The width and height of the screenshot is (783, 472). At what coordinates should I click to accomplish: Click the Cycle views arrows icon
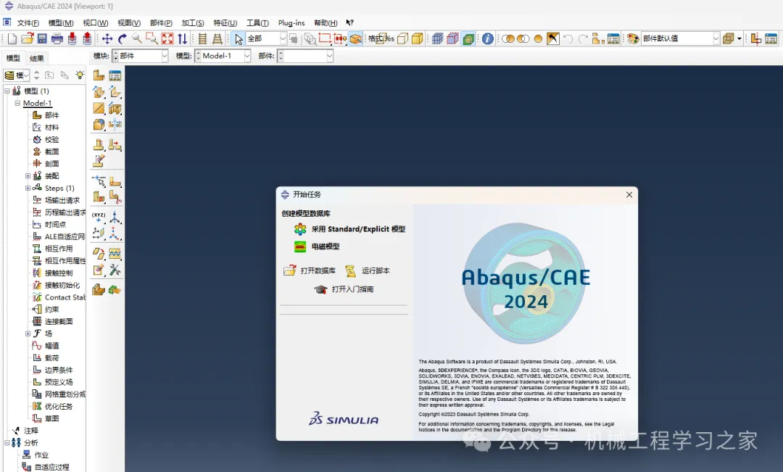182,38
